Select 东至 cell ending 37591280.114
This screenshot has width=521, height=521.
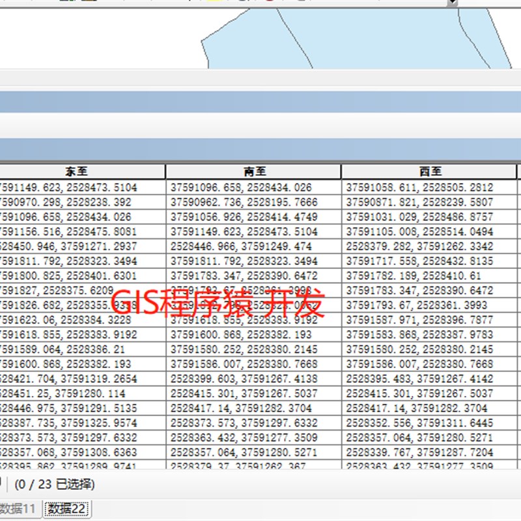coord(83,393)
